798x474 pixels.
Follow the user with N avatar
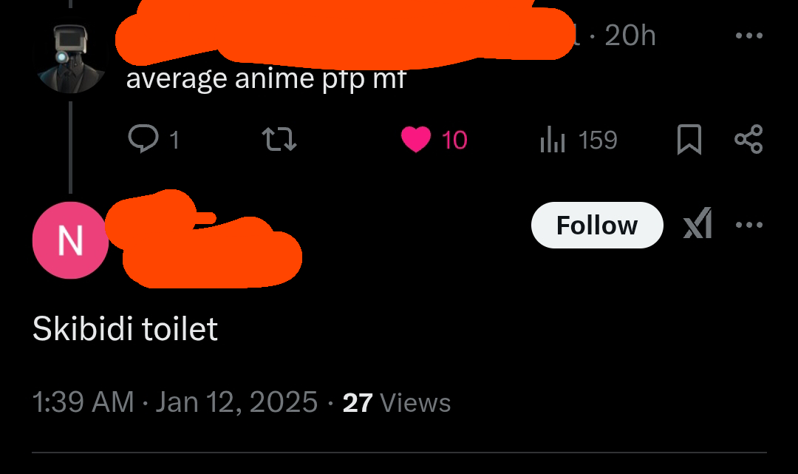click(x=597, y=225)
